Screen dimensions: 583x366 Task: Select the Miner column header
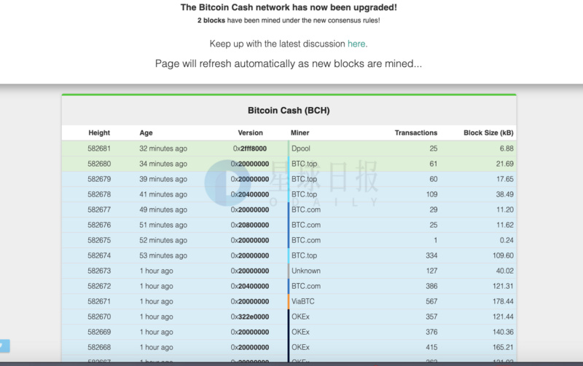(300, 133)
